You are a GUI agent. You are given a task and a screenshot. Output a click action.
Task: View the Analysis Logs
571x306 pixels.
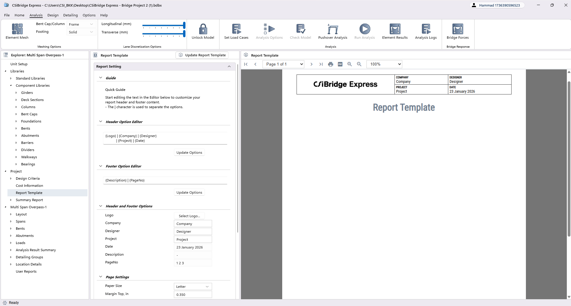426,31
